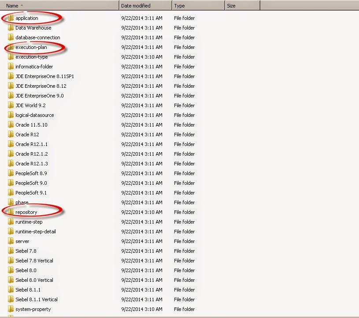Select the Oracle 11.5.10 folder name
Image resolution: width=359 pixels, height=318 pixels.
point(31,125)
